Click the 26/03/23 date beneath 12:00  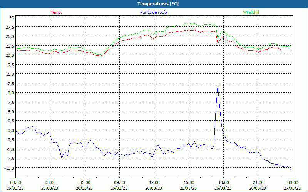click(154, 188)
